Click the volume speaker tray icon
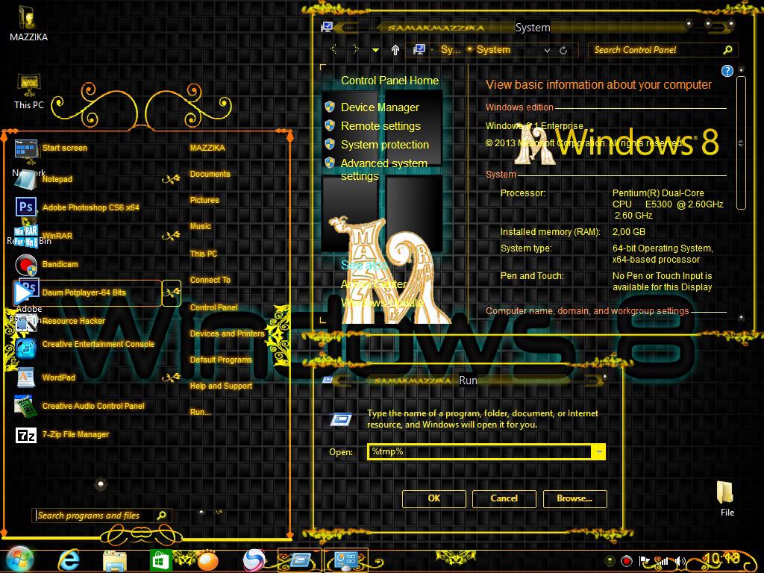The width and height of the screenshot is (764, 573). tap(680, 561)
